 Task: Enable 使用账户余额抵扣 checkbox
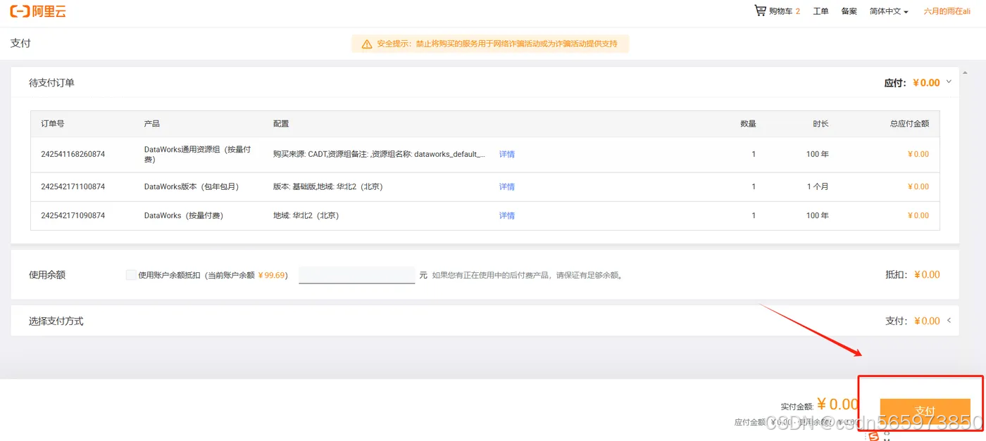click(131, 275)
